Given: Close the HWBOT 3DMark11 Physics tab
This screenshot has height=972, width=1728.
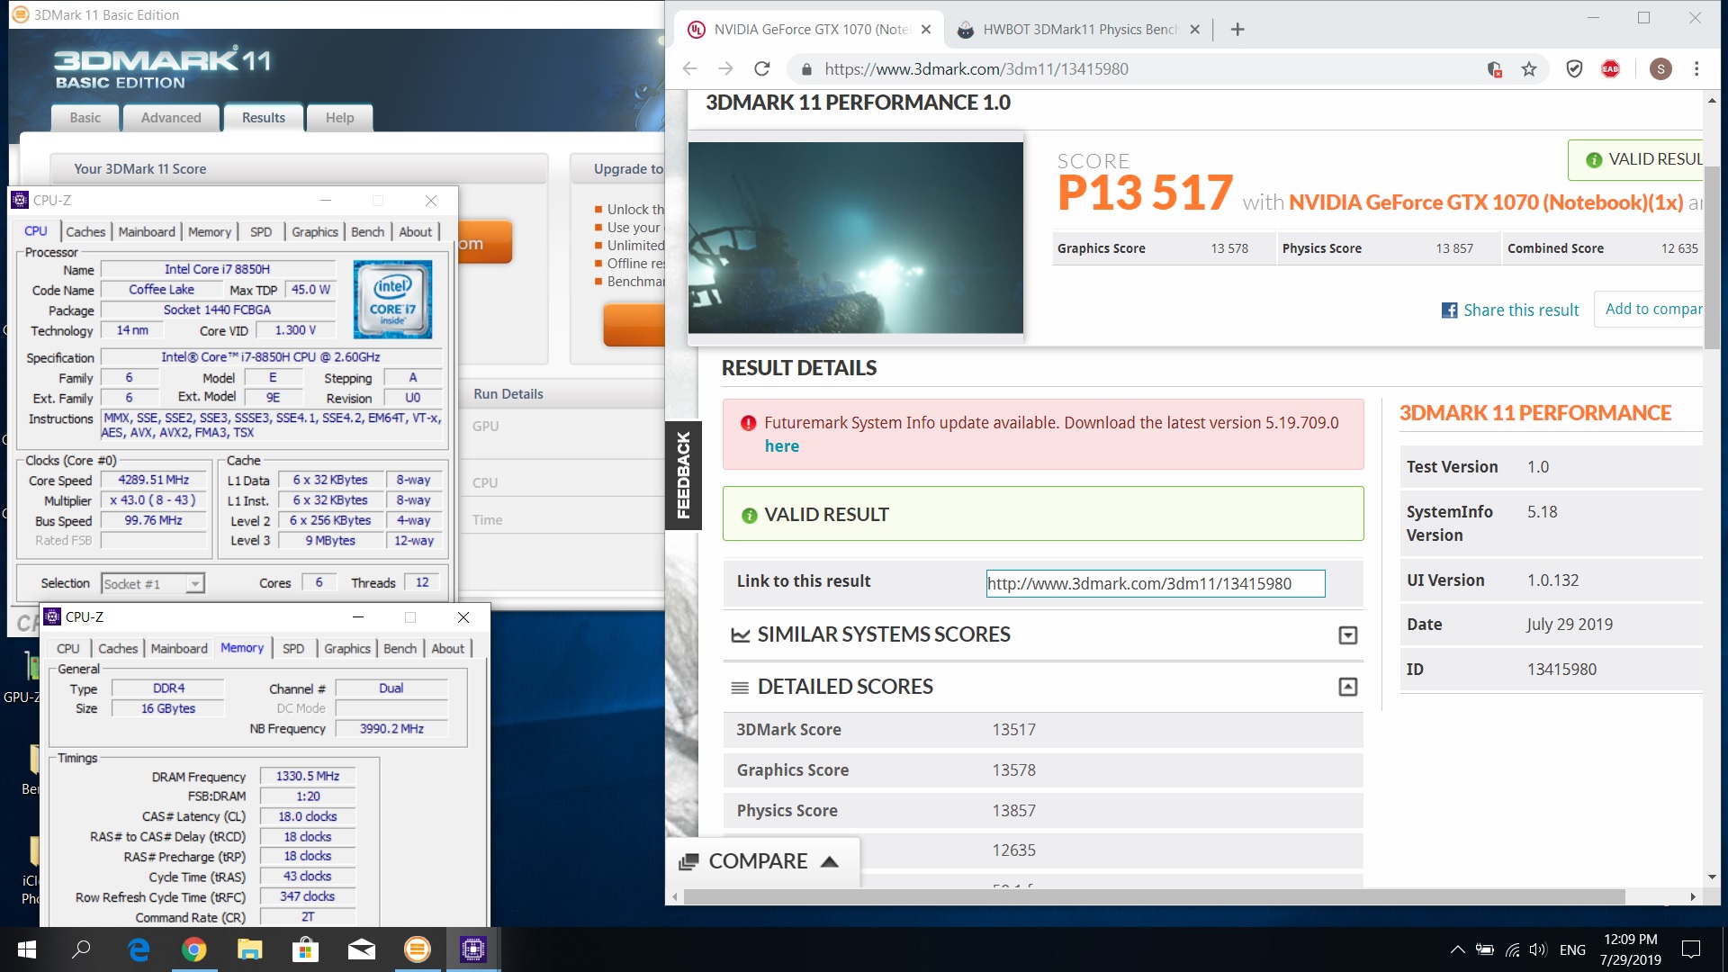Looking at the screenshot, I should click(x=1194, y=30).
